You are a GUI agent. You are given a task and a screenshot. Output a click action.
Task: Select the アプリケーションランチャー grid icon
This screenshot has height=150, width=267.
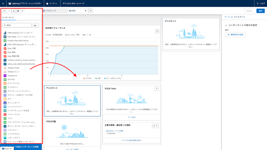tap(5, 91)
